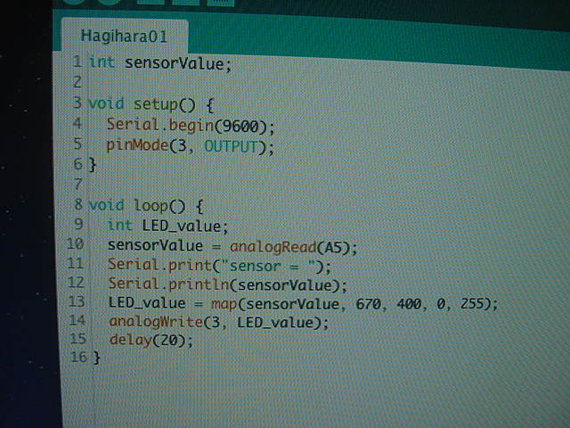The image size is (570, 428).
Task: Click 'LED_value' at start of line 13
Action: click(x=147, y=303)
